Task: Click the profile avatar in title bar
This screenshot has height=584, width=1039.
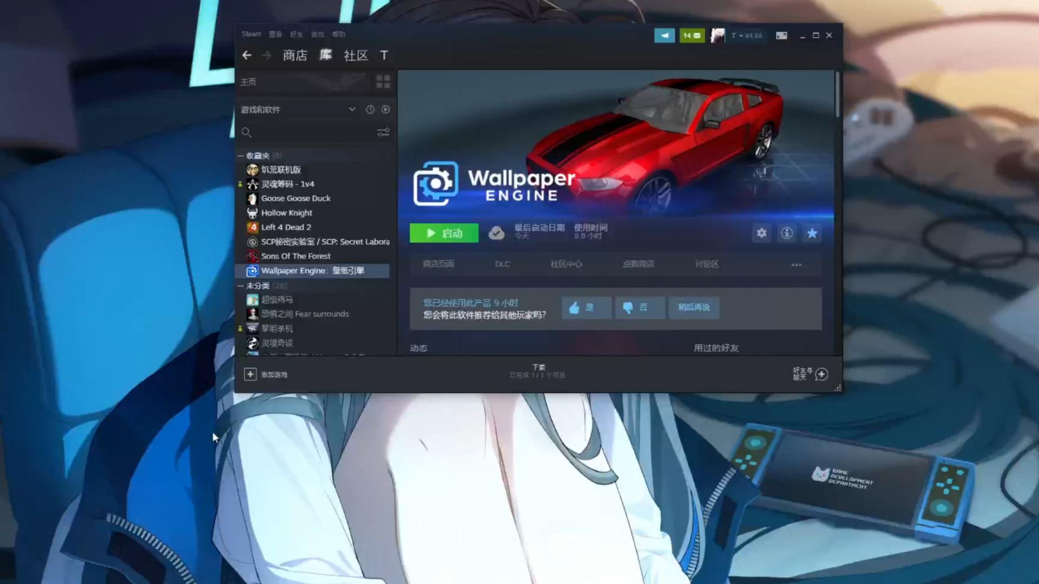Action: pyautogui.click(x=718, y=36)
